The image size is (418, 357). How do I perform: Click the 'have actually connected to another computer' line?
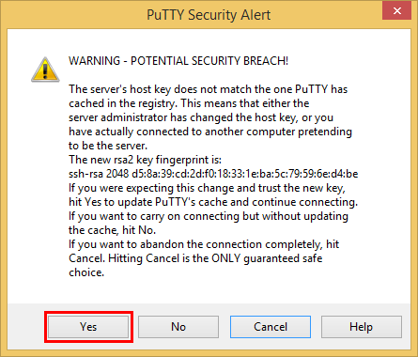210,132
